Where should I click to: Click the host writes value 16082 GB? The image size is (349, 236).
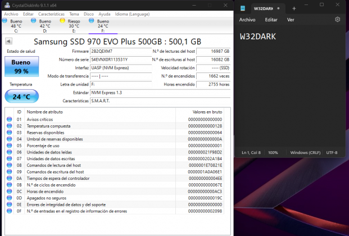213,60
